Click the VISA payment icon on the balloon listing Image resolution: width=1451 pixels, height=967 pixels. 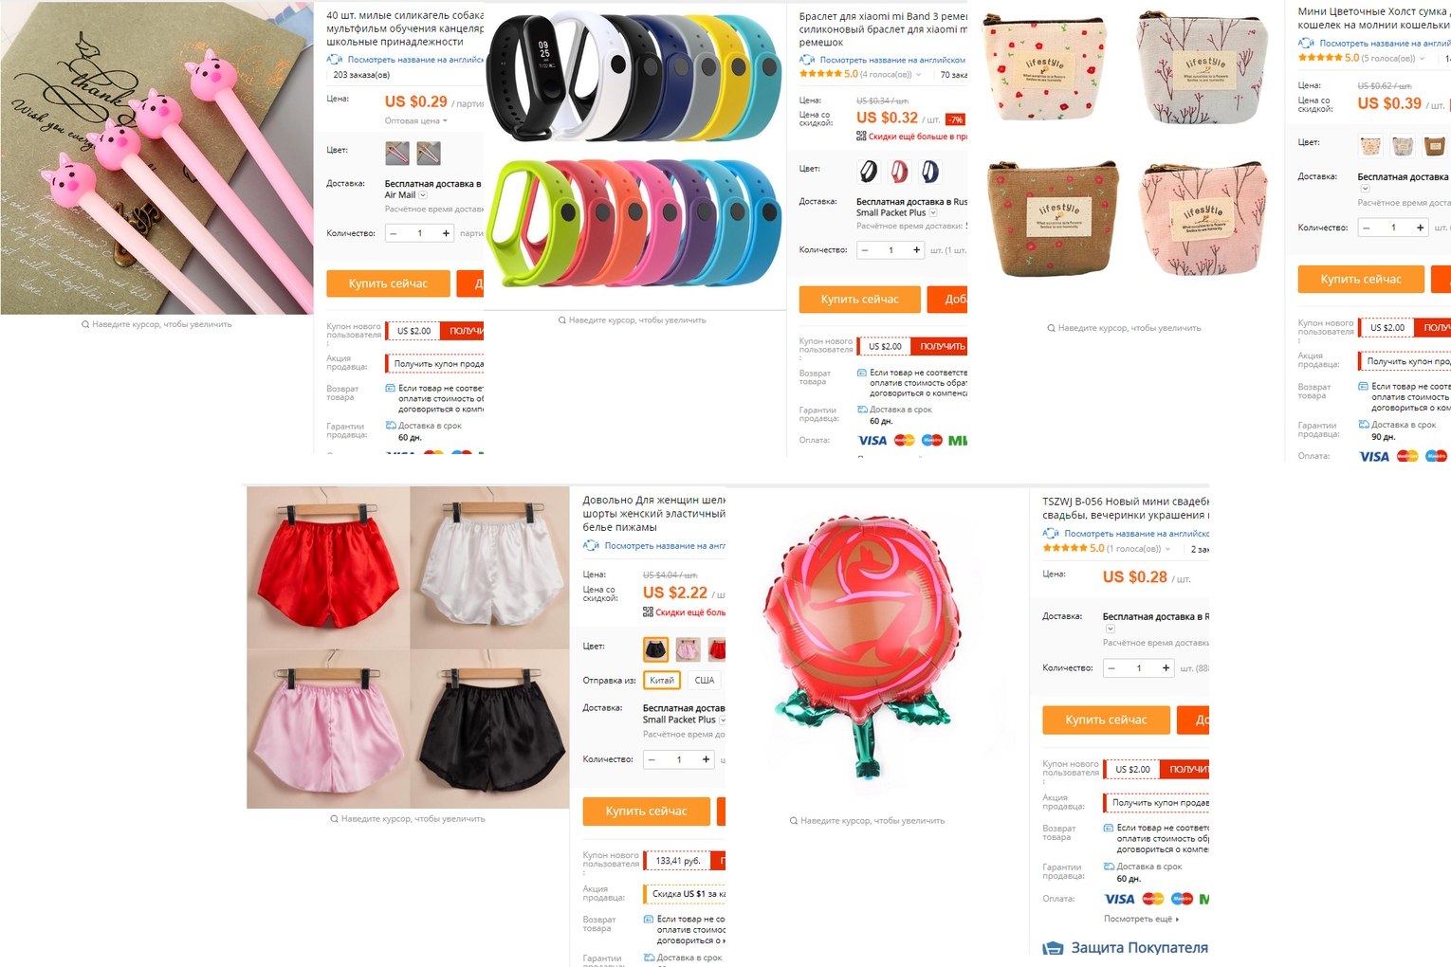tap(1119, 899)
